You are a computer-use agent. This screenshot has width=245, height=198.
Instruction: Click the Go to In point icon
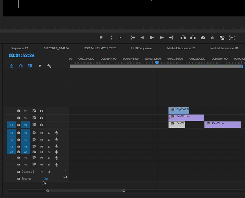133,38
